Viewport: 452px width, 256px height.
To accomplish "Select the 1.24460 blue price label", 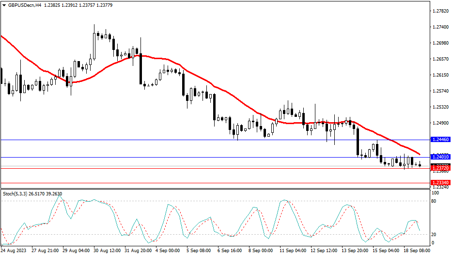I will tap(440, 140).
